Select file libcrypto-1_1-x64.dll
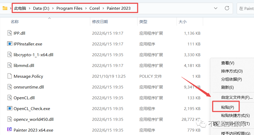Image resolution: width=254 pixels, height=135 pixels. (x=33, y=55)
